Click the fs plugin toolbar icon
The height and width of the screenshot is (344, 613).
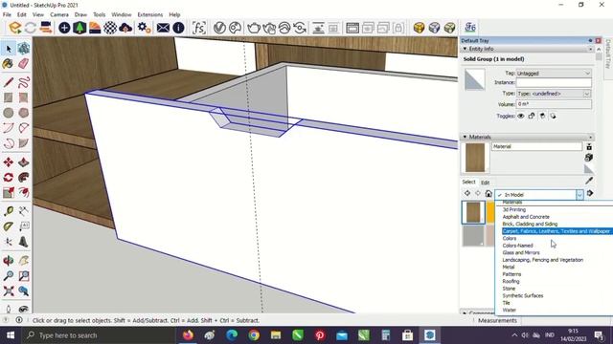(199, 28)
